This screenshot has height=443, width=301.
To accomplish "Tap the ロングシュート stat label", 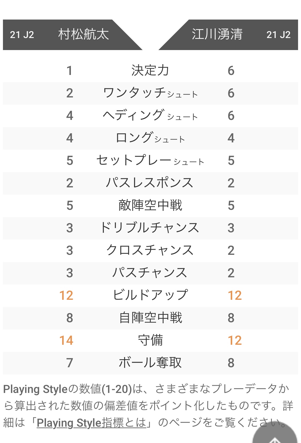I will [x=150, y=138].
